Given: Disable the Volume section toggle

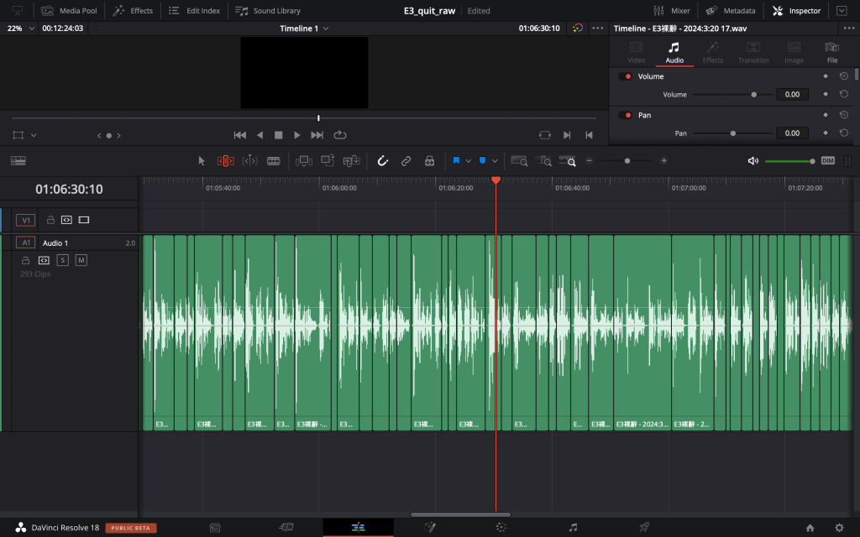Looking at the screenshot, I should click(626, 76).
